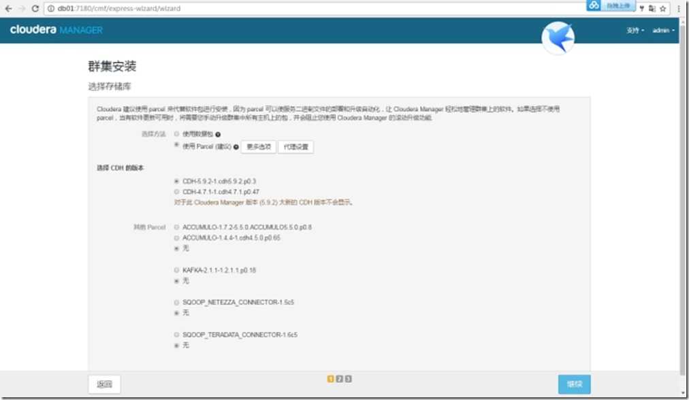Click the 更多选项 button
This screenshot has width=689, height=400.
259,147
